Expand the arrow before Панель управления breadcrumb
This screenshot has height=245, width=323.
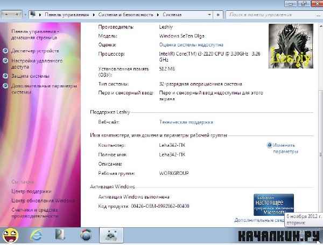pyautogui.click(x=40, y=15)
